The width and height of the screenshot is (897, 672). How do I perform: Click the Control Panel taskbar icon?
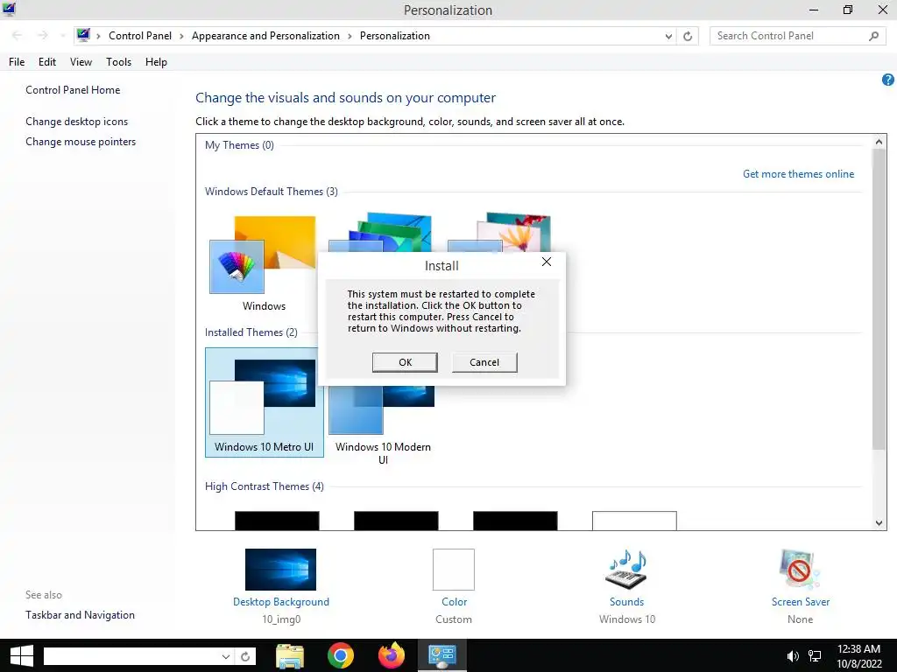[442, 655]
